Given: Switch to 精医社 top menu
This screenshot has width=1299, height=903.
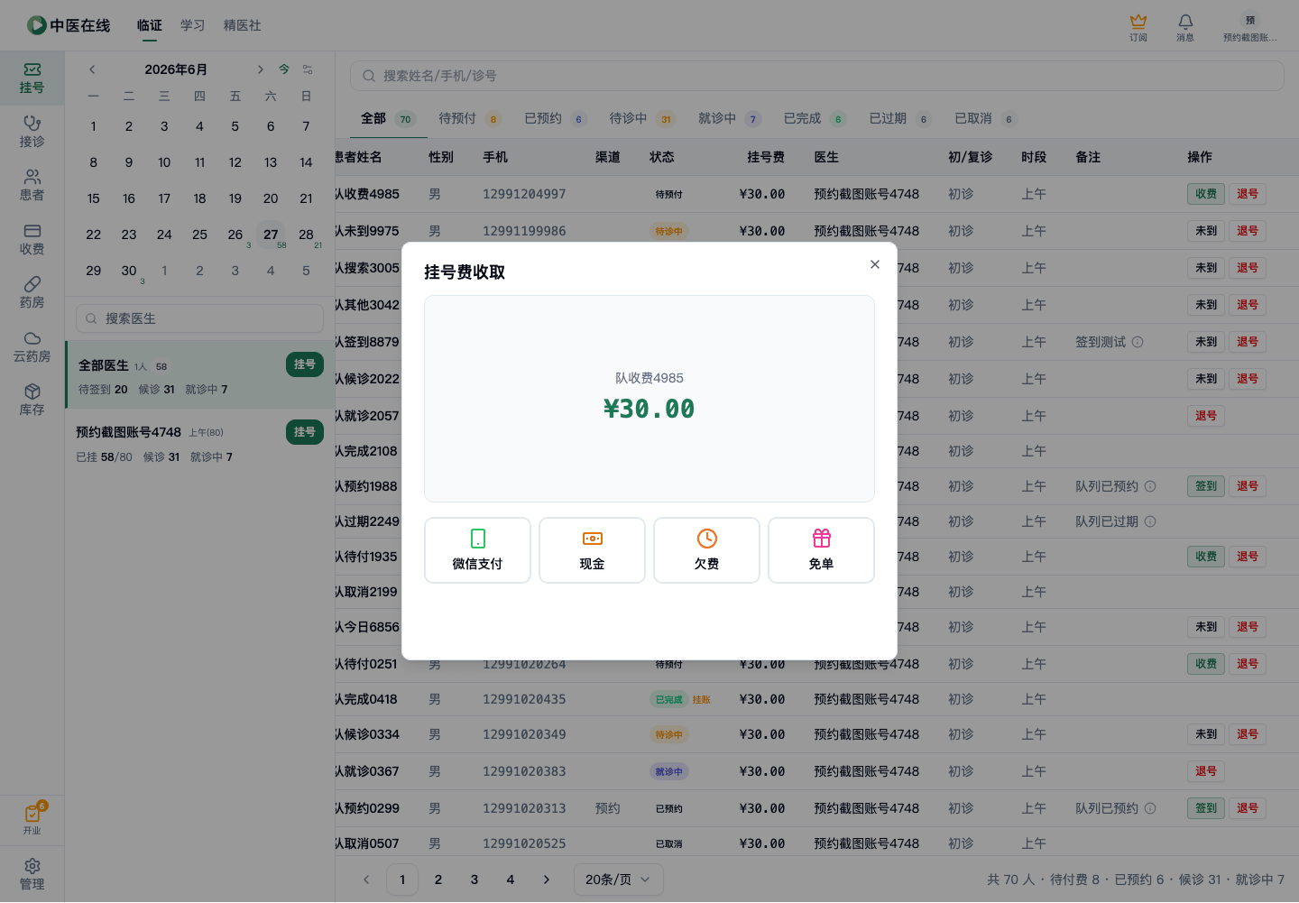Looking at the screenshot, I should coord(243,25).
